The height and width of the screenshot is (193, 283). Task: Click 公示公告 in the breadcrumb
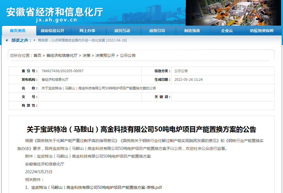(x=128, y=55)
